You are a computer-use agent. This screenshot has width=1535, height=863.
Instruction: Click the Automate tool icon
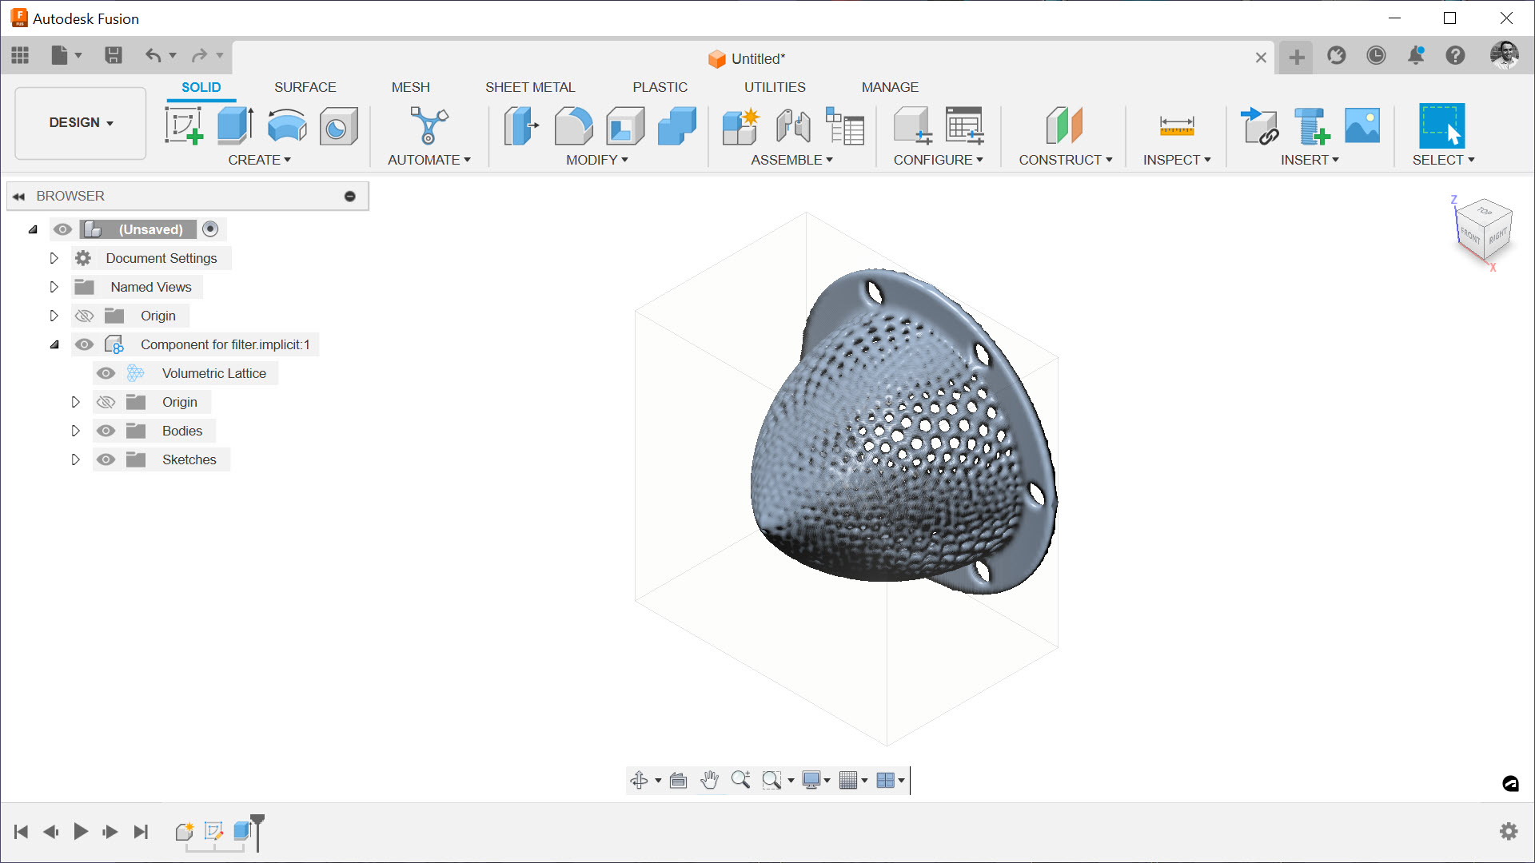click(429, 125)
